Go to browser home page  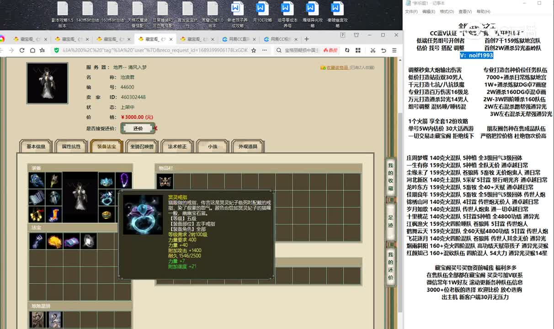coord(32,50)
